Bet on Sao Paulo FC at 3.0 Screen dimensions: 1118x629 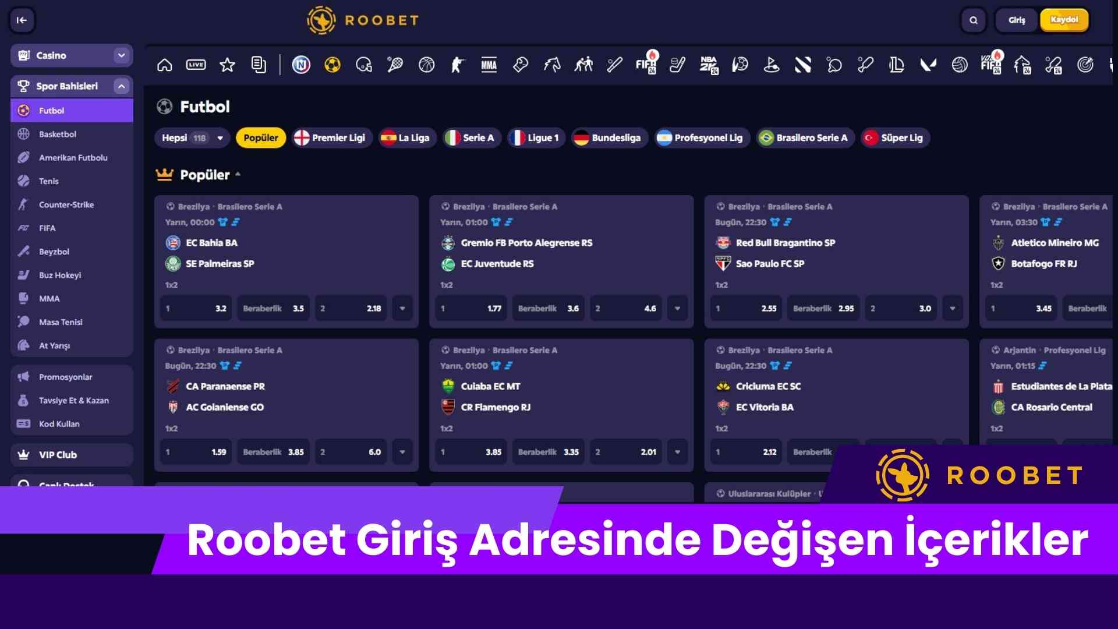tap(901, 308)
